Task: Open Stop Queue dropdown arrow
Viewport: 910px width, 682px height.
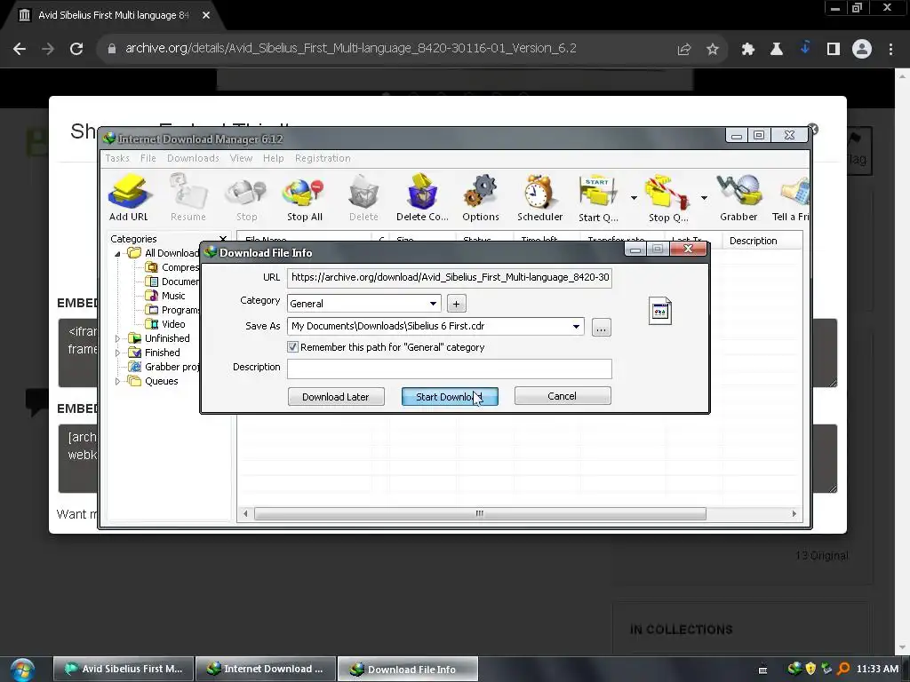Action: pos(704,198)
